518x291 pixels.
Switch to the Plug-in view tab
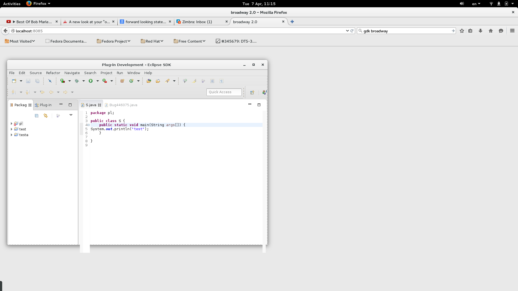click(x=43, y=105)
